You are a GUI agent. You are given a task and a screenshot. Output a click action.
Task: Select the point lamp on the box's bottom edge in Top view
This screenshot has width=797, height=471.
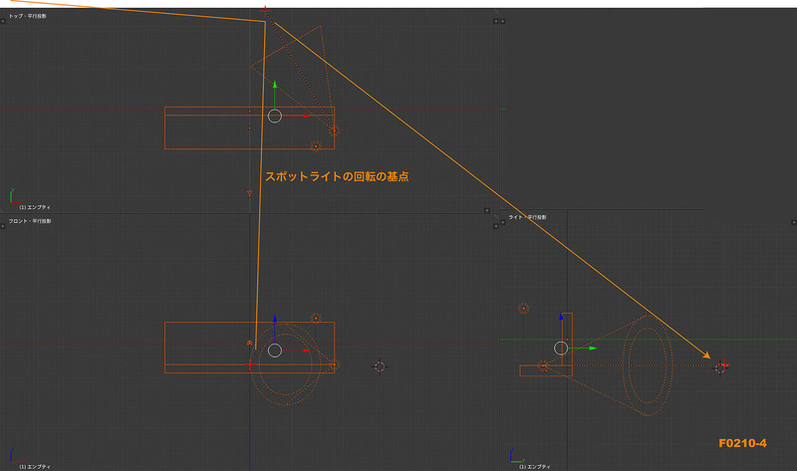coord(316,146)
